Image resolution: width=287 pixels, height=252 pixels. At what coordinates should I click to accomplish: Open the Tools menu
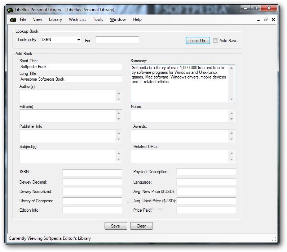[98, 19]
